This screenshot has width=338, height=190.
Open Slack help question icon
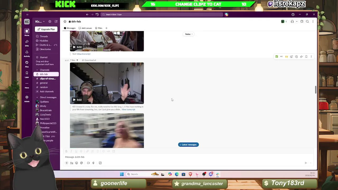(293, 15)
